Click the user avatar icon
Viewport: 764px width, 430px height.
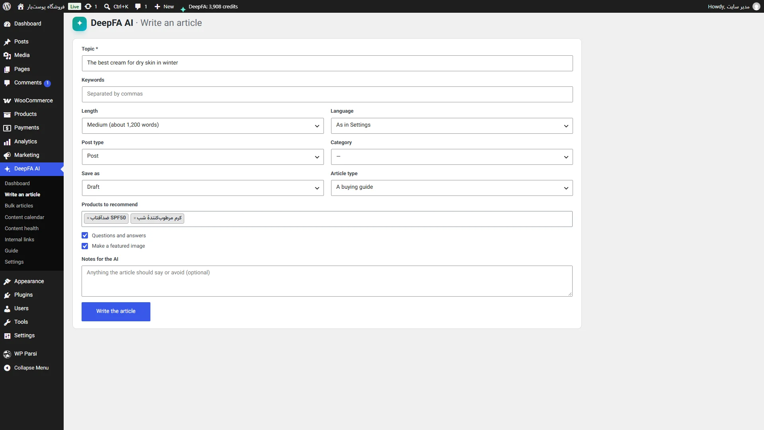[756, 6]
